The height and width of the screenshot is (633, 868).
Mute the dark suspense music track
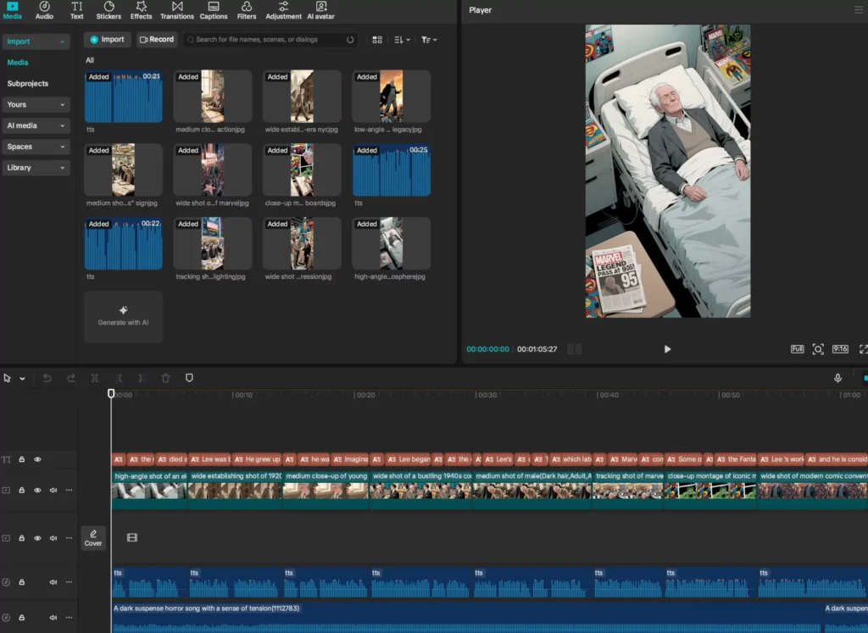tap(53, 618)
